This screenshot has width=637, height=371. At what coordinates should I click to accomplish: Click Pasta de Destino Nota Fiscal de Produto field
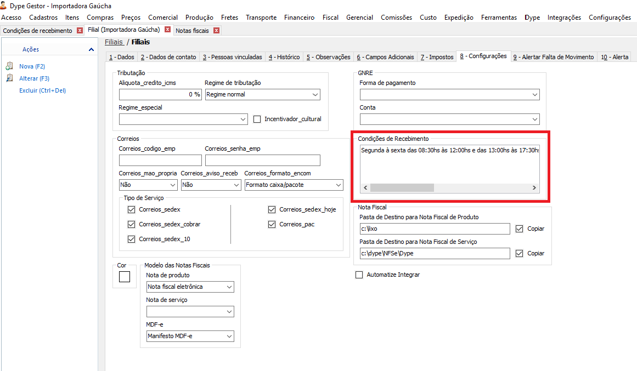(435, 229)
